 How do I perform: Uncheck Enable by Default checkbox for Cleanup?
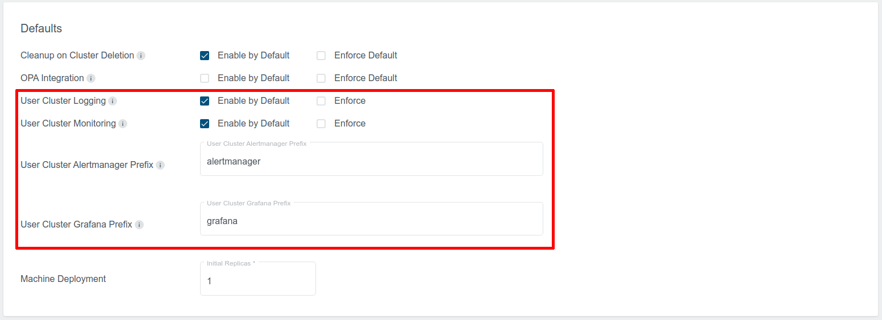tap(205, 56)
